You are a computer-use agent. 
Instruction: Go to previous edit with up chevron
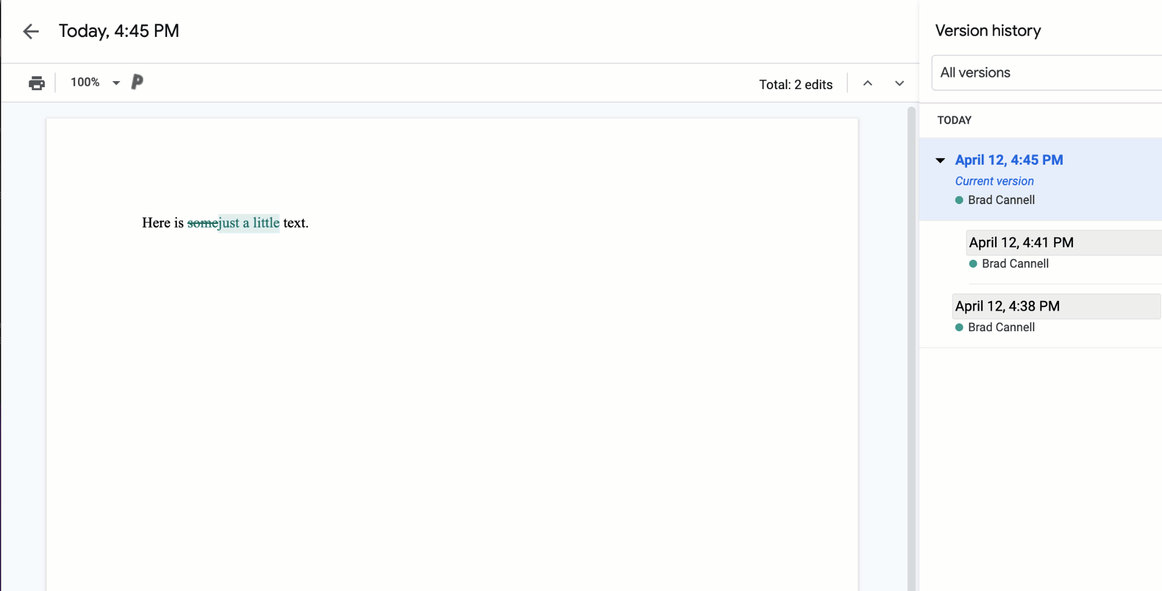[x=867, y=84]
